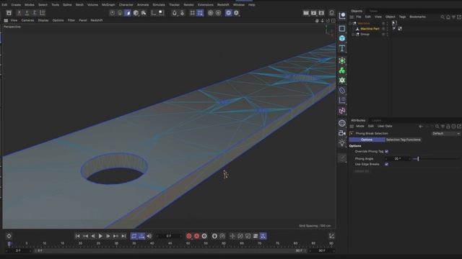Open the viewport Display menu
The height and width of the screenshot is (259, 462).
pos(43,21)
